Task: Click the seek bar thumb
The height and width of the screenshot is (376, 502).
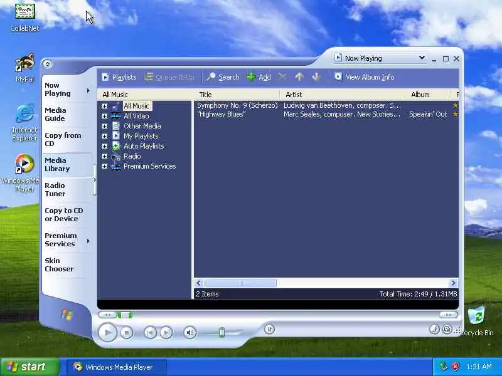Action: point(125,315)
